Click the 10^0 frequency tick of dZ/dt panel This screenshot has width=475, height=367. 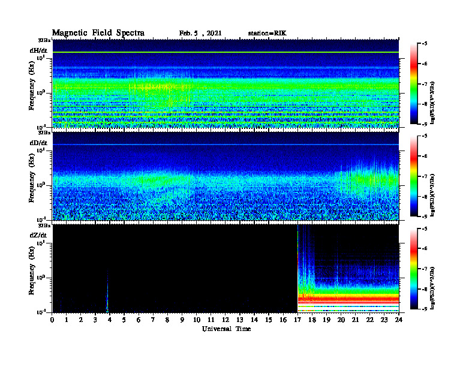[40, 278]
